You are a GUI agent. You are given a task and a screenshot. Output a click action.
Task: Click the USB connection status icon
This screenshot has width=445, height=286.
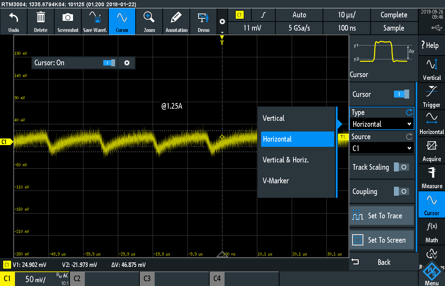pyautogui.click(x=437, y=27)
